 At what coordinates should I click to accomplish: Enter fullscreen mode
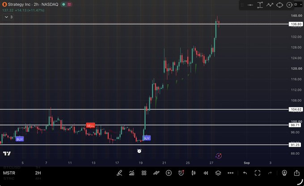258,173
